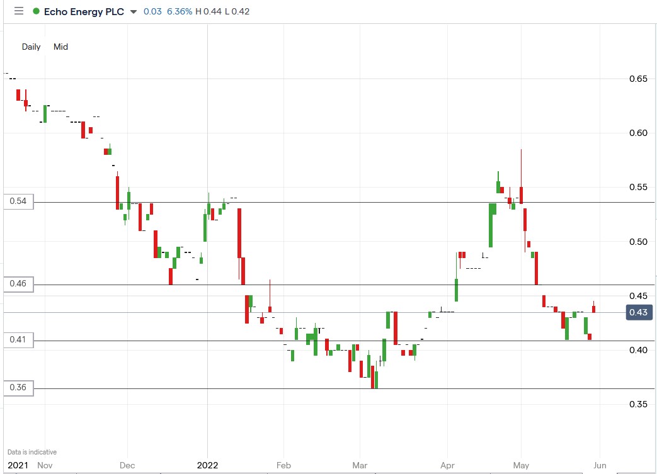Viewport: 657px width, 474px height.
Task: Click the 2022 year label on time axis
Action: pyautogui.click(x=208, y=465)
